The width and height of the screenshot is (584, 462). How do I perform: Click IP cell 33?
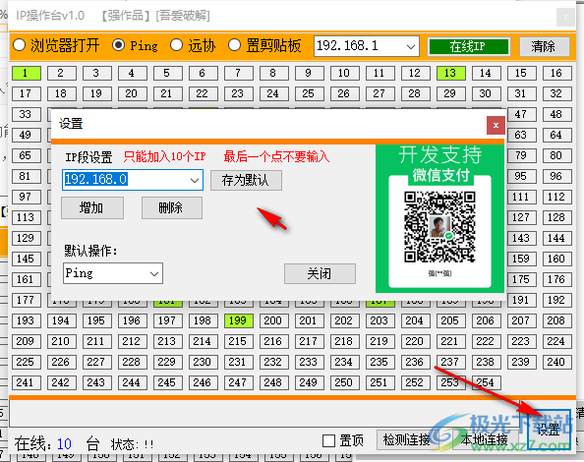pyautogui.click(x=27, y=114)
